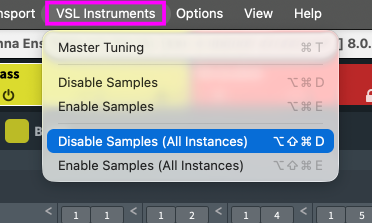Toggle power icon on yellow Bass channel
Image resolution: width=372 pixels, height=223 pixels.
pyautogui.click(x=8, y=95)
